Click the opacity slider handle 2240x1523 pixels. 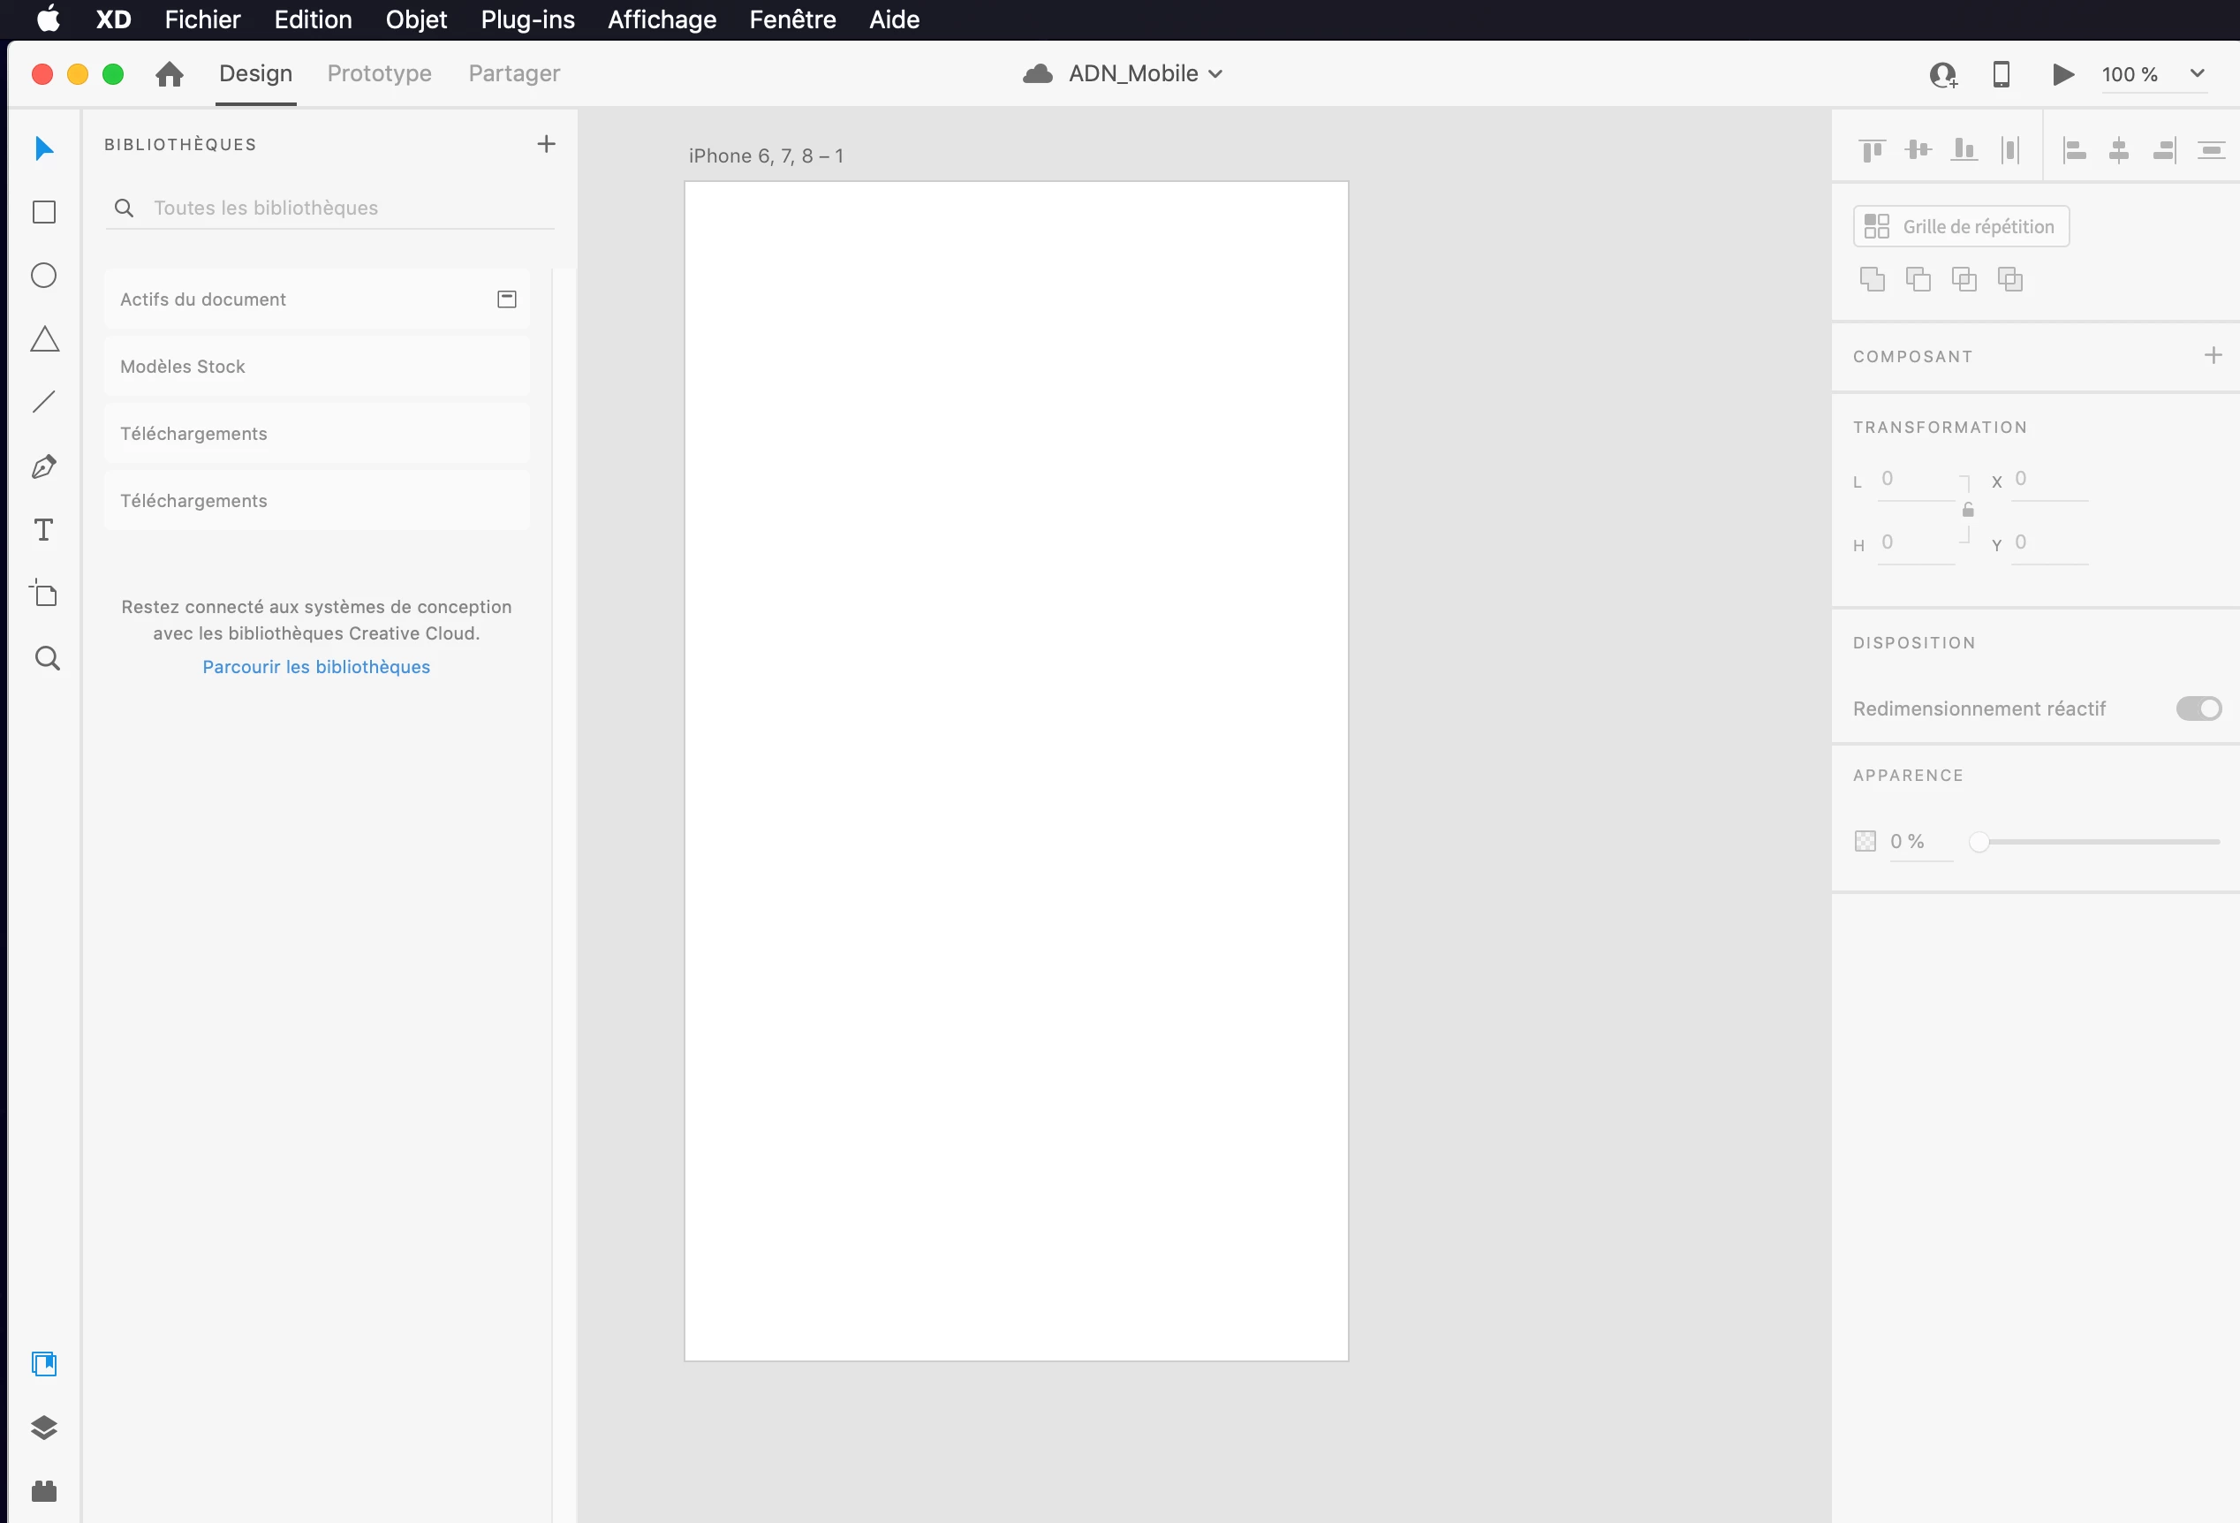(x=1979, y=843)
